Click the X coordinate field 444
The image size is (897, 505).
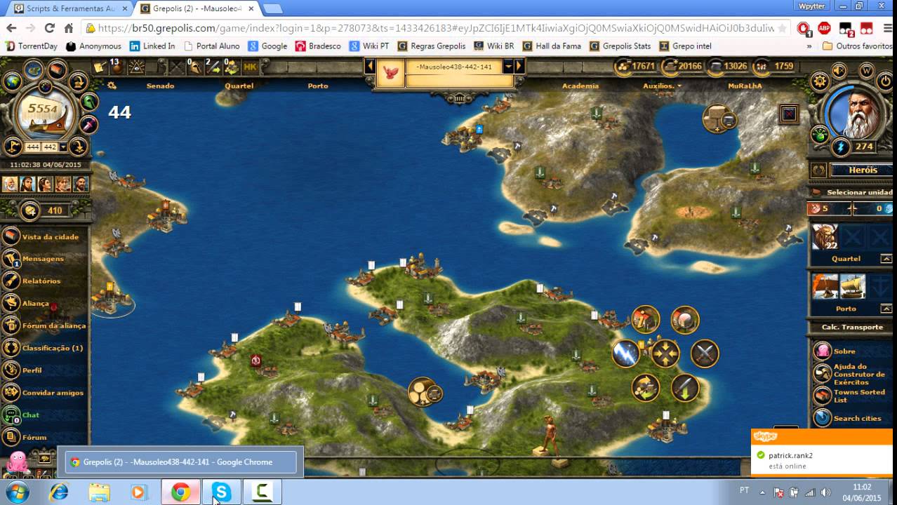[33, 147]
